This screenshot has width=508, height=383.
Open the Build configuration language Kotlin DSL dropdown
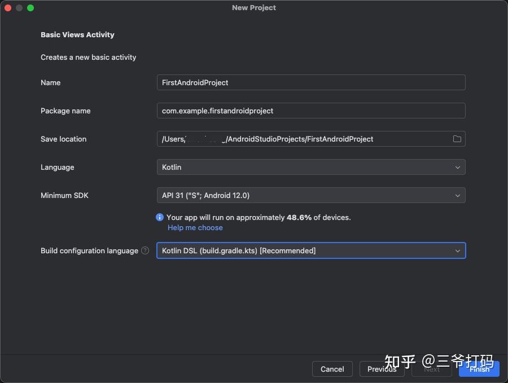[311, 250]
